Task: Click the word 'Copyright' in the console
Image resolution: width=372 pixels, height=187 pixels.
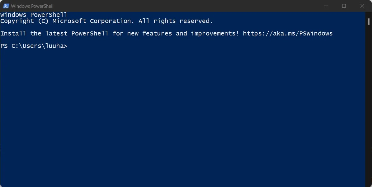Action: pos(17,21)
